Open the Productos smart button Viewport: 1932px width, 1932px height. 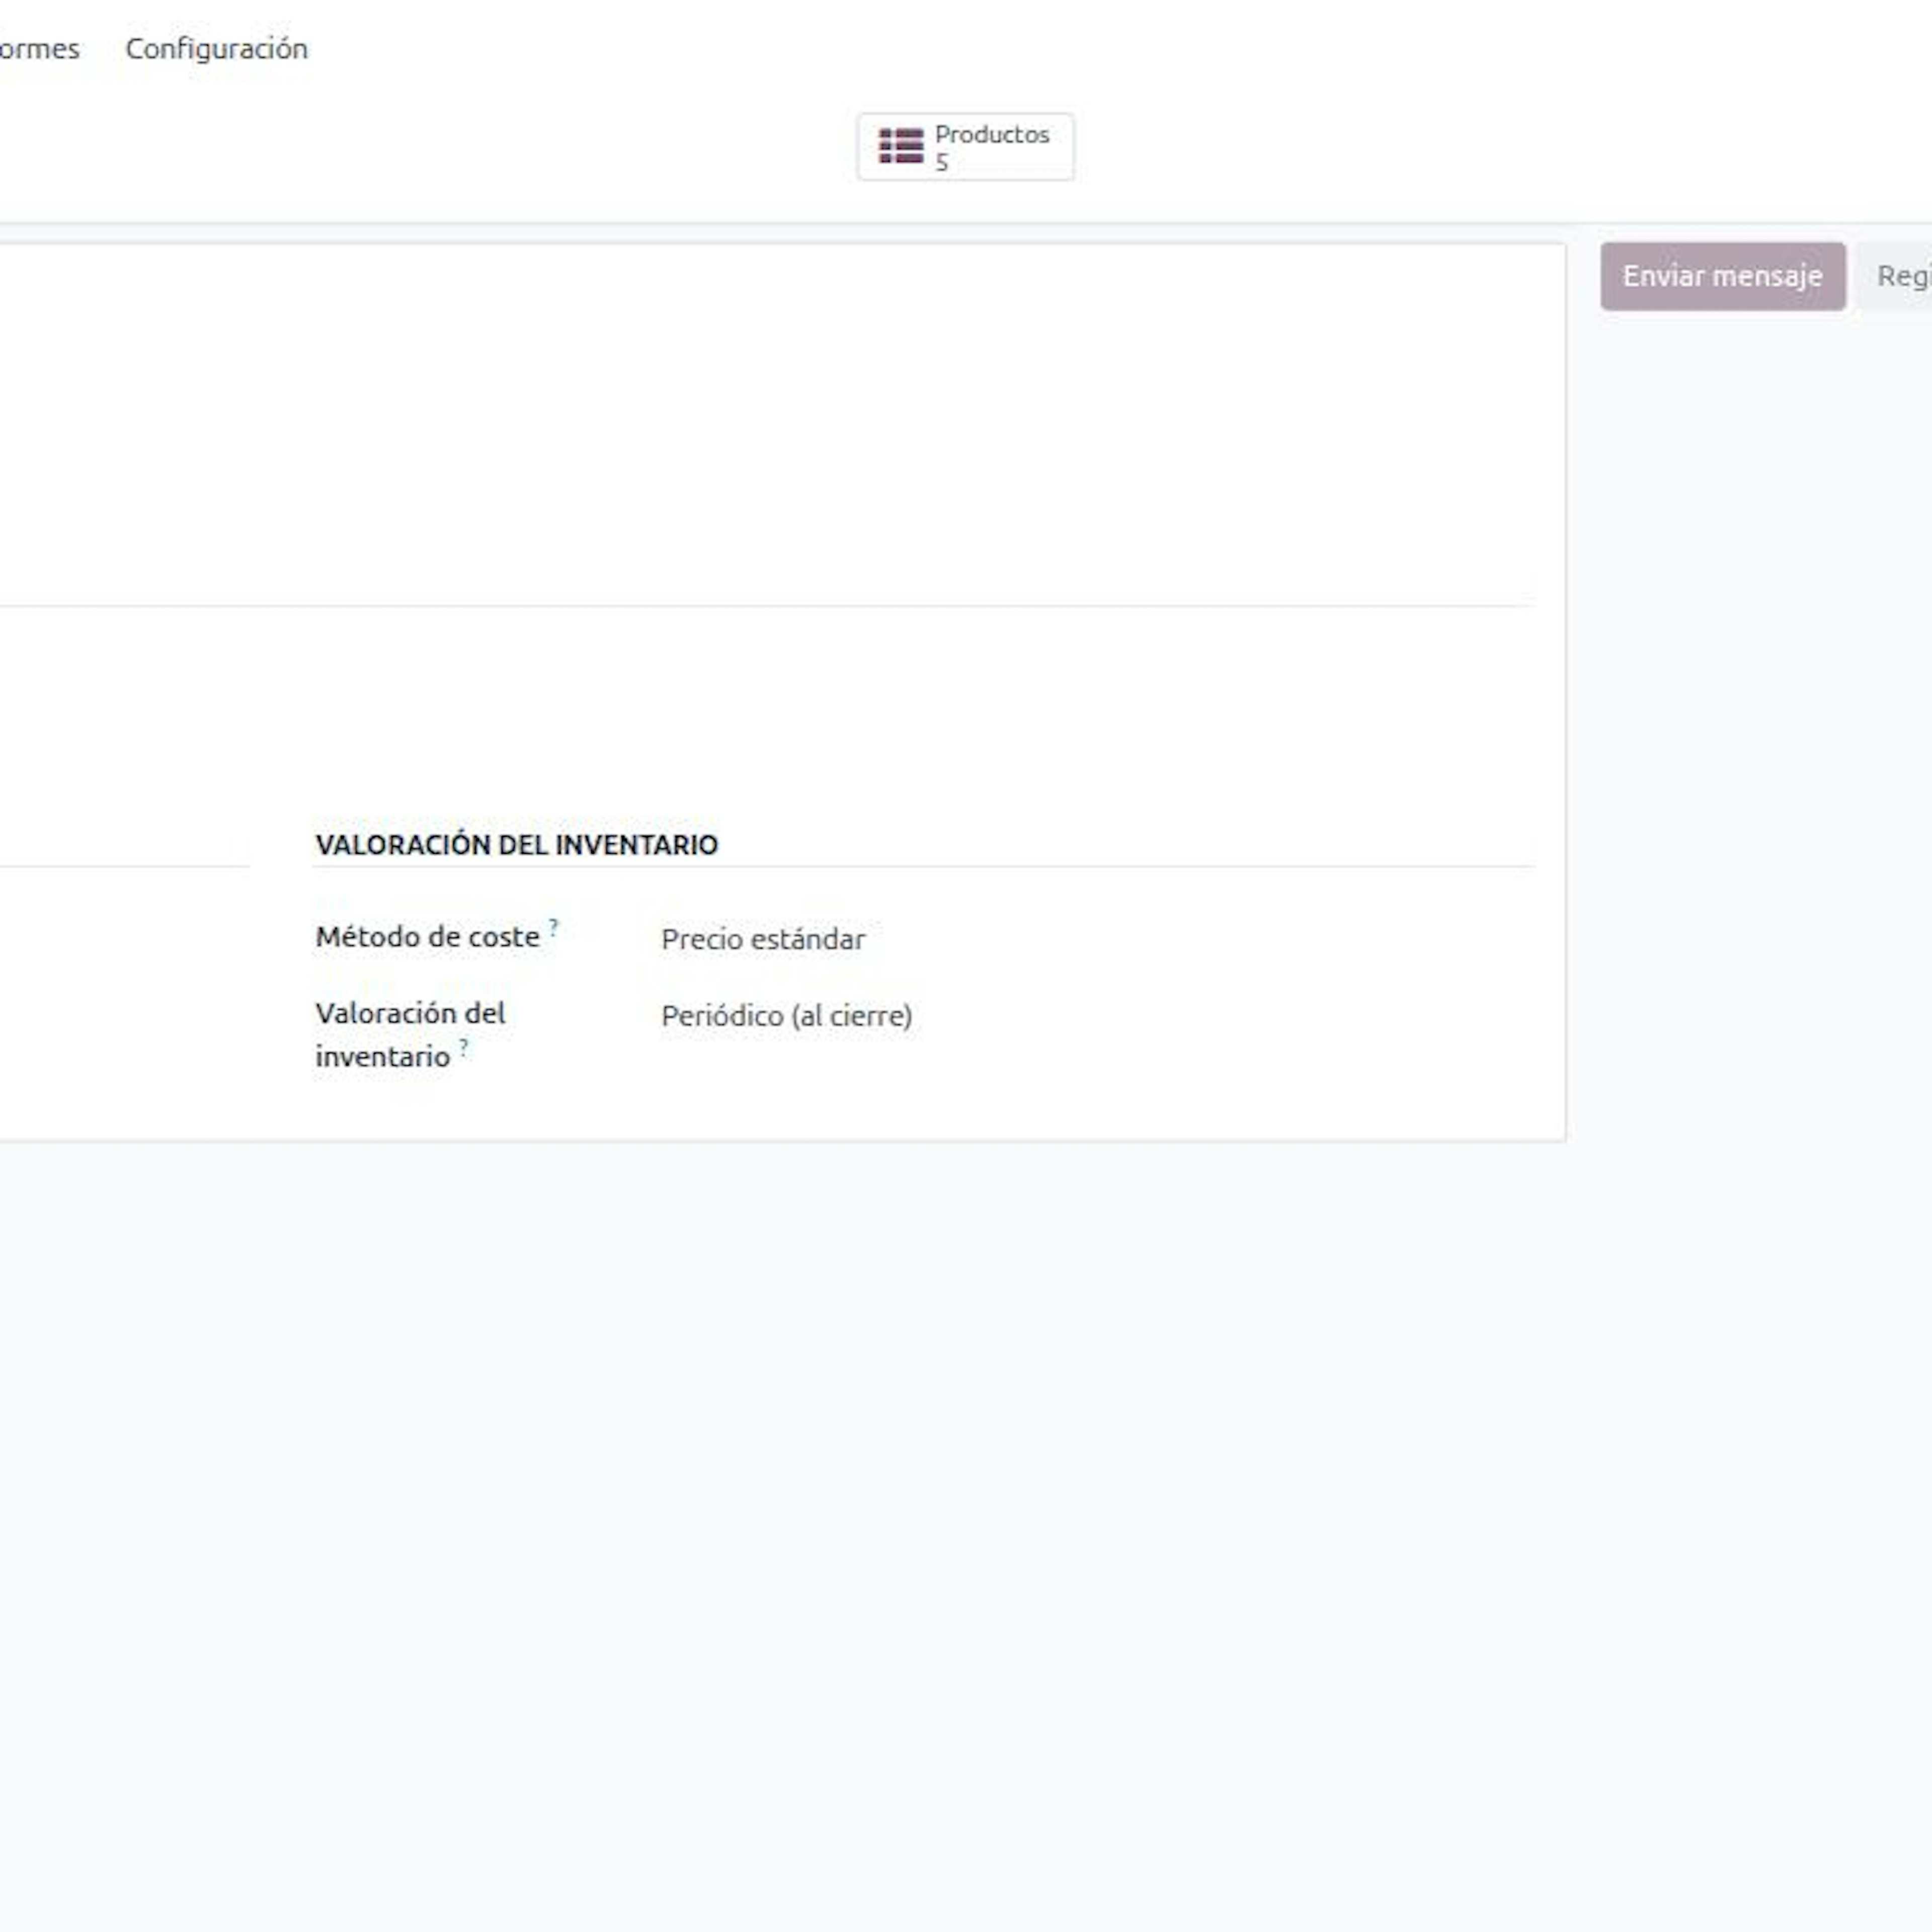965,147
